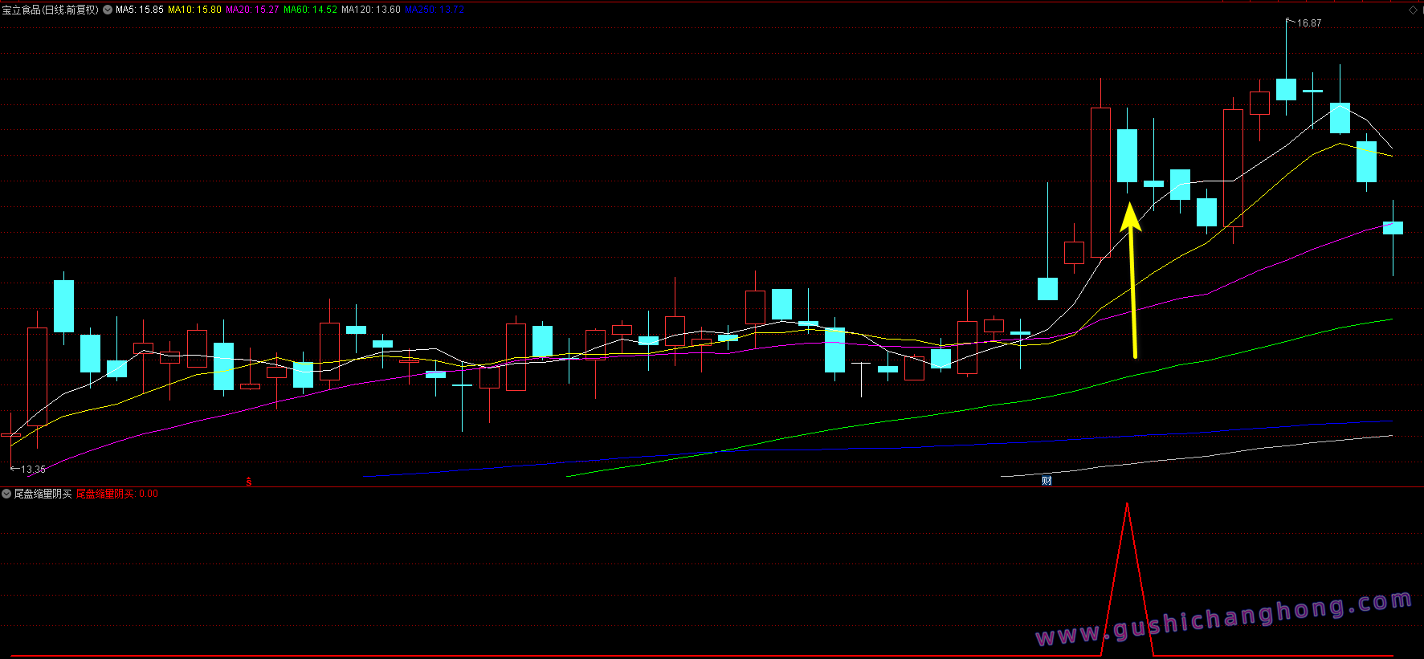Screen dimensions: 1424x659
Task: Click the red S marker on chart bottom
Action: click(249, 482)
